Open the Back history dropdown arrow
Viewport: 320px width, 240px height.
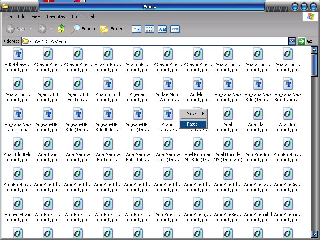[x=30, y=29]
